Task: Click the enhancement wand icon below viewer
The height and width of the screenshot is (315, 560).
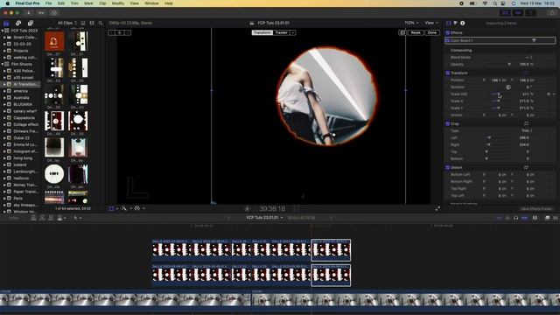Action: pyautogui.click(x=124, y=208)
